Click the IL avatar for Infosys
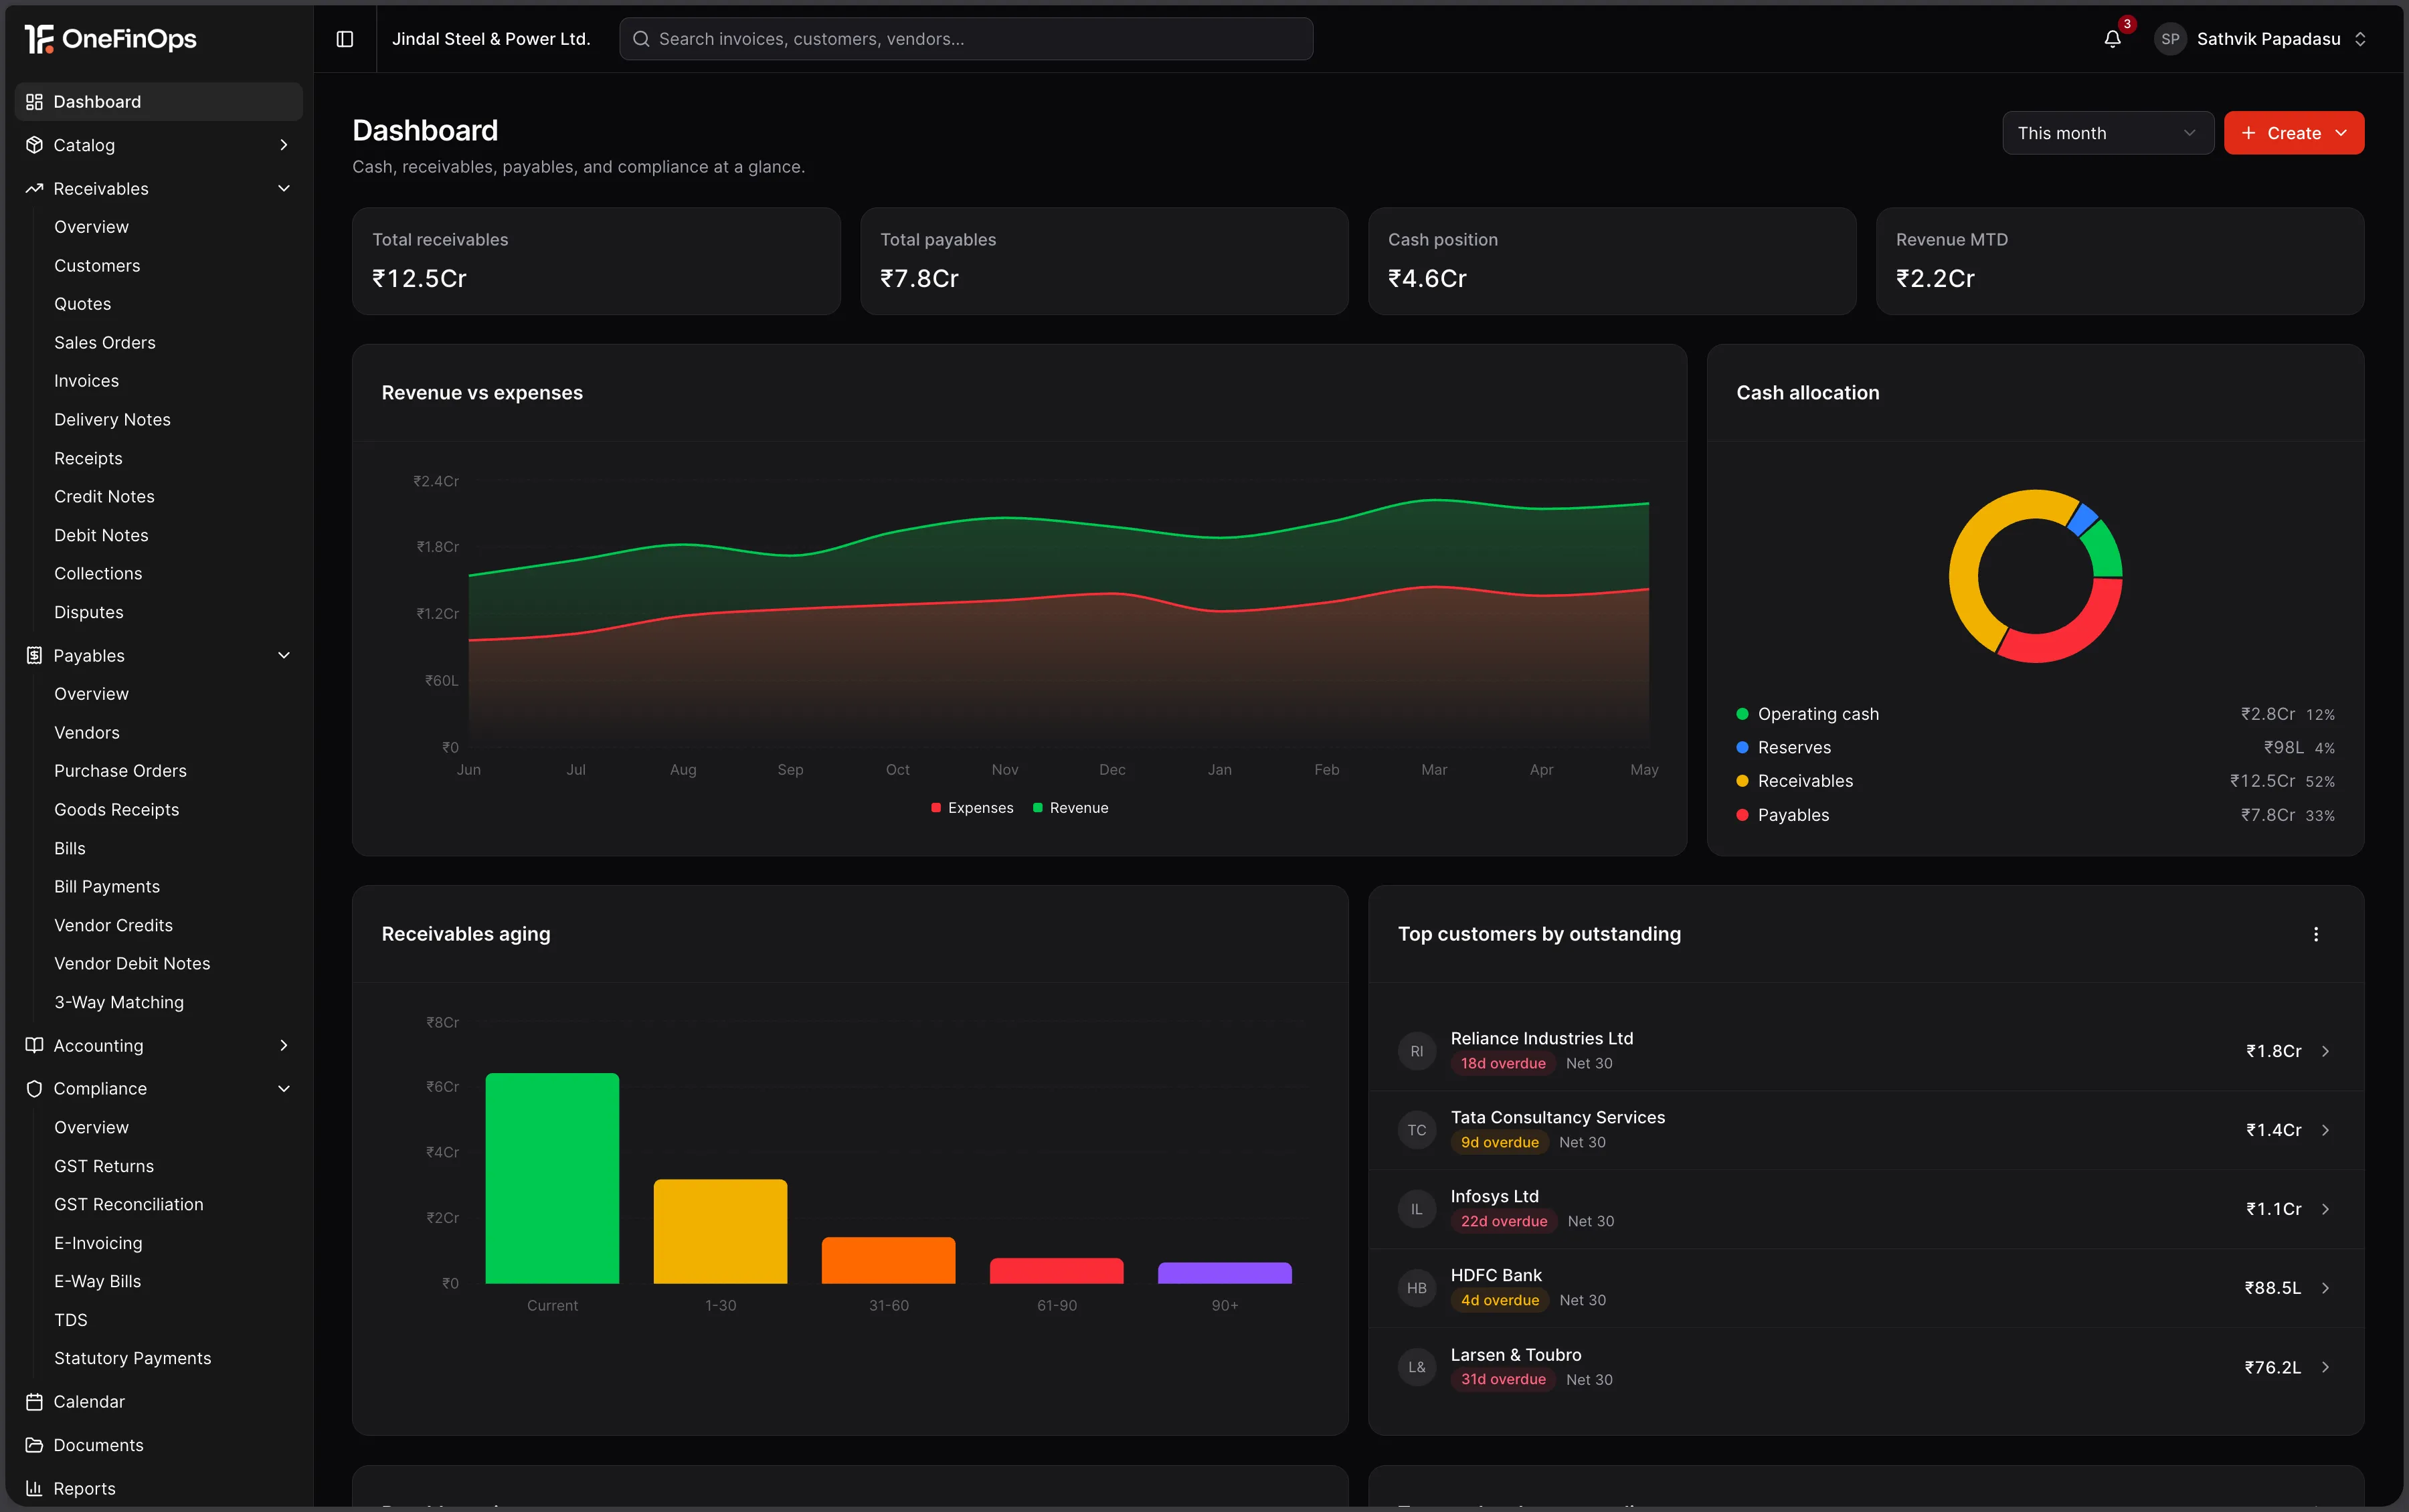The height and width of the screenshot is (1512, 2409). point(1416,1209)
